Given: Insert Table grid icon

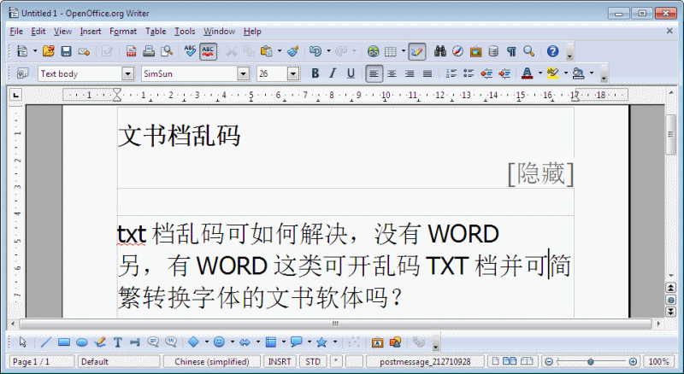Looking at the screenshot, I should [391, 51].
